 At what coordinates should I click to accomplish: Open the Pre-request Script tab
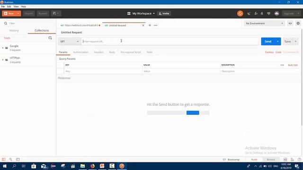[131, 52]
